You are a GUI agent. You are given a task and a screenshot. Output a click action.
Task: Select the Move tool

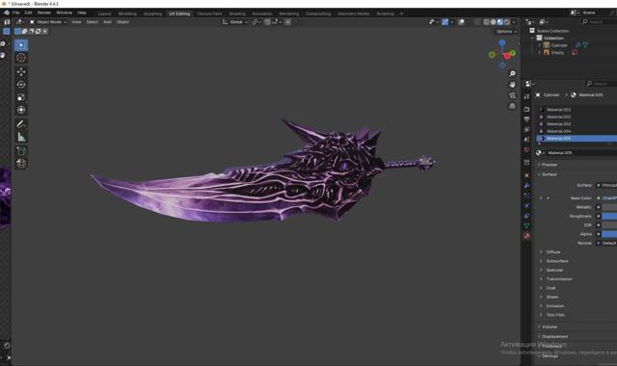[x=21, y=71]
